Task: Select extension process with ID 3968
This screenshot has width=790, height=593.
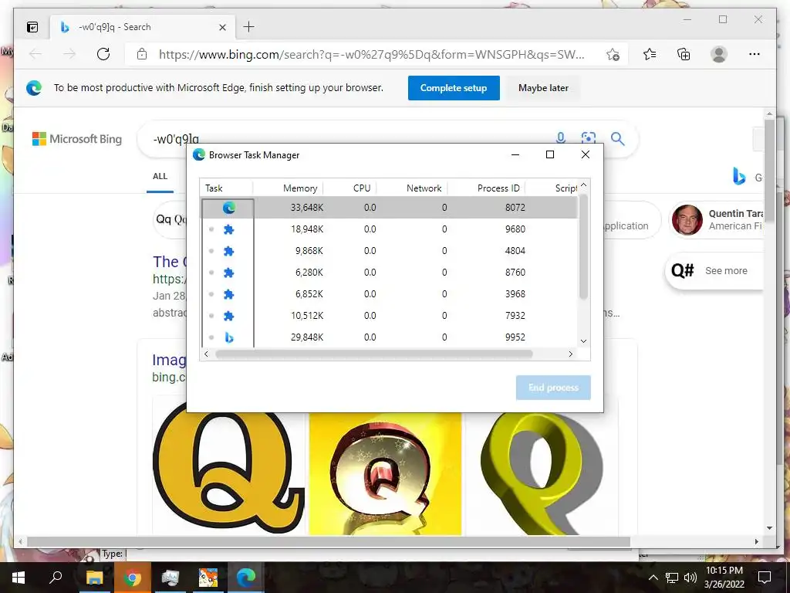Action: pos(390,294)
